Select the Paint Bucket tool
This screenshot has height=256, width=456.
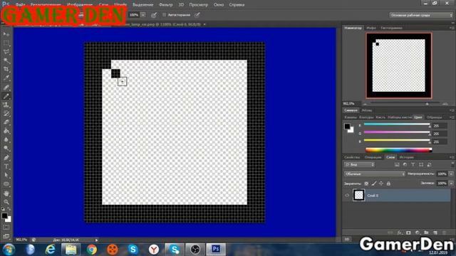[6, 131]
